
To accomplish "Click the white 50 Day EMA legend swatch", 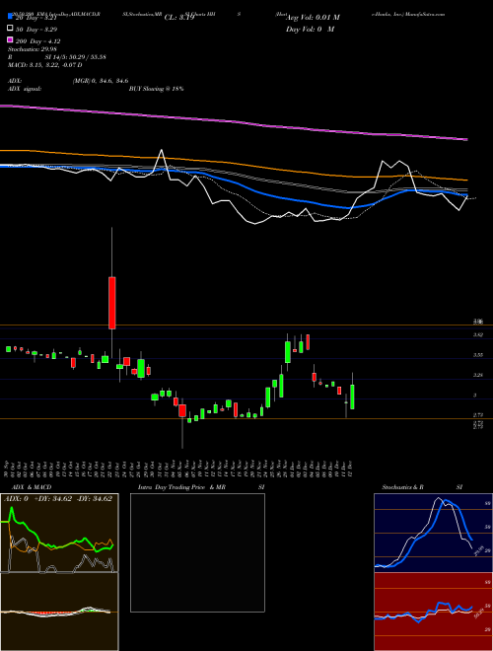I will click(x=10, y=29).
